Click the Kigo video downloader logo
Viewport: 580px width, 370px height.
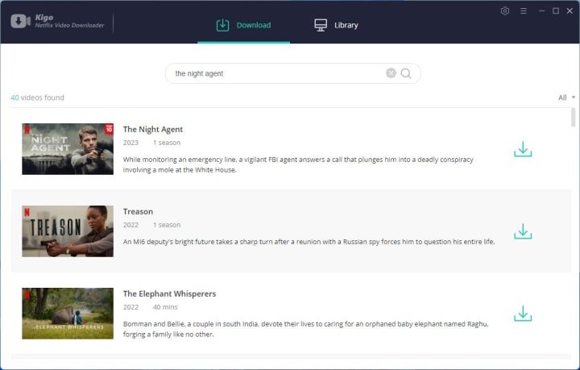pyautogui.click(x=58, y=21)
